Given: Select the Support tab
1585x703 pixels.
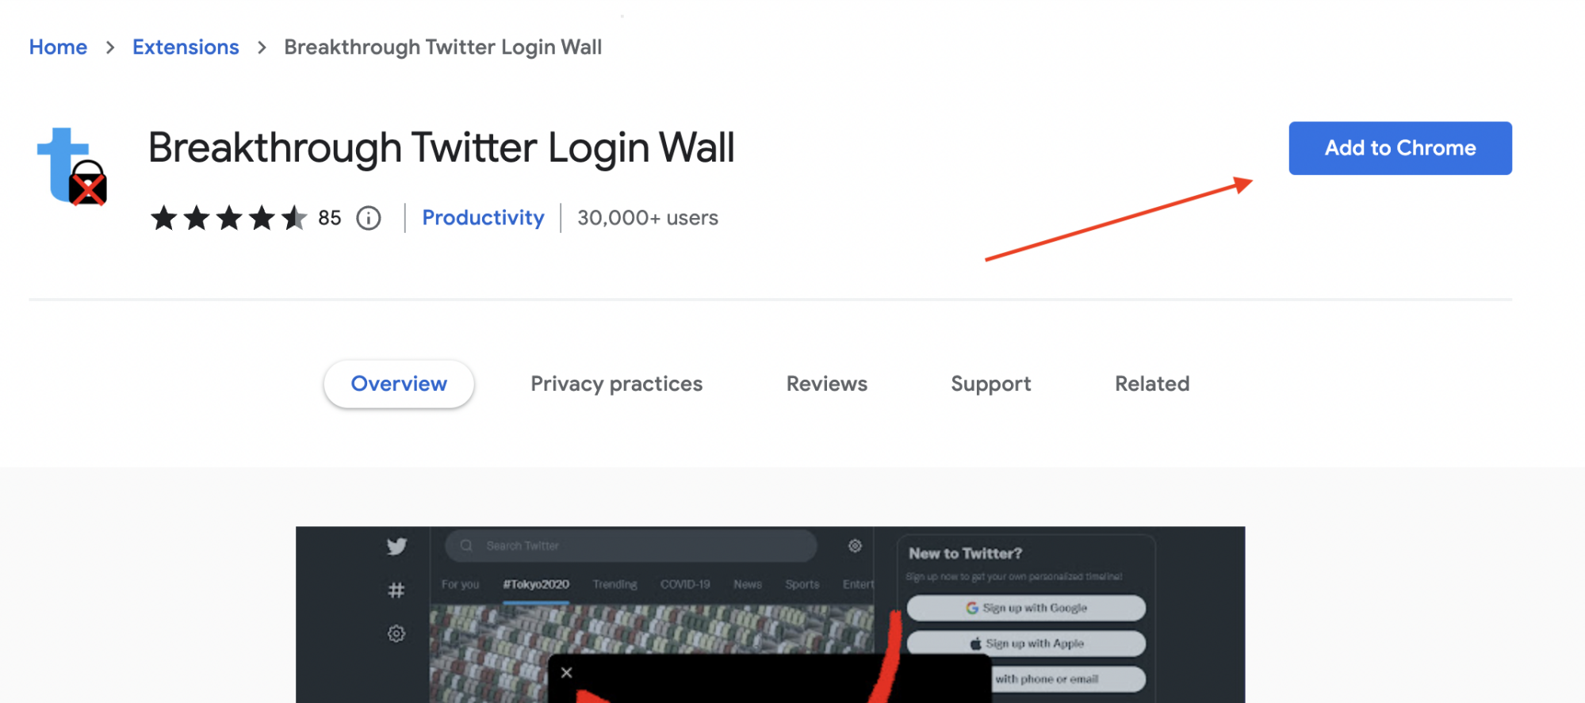Looking at the screenshot, I should (990, 384).
